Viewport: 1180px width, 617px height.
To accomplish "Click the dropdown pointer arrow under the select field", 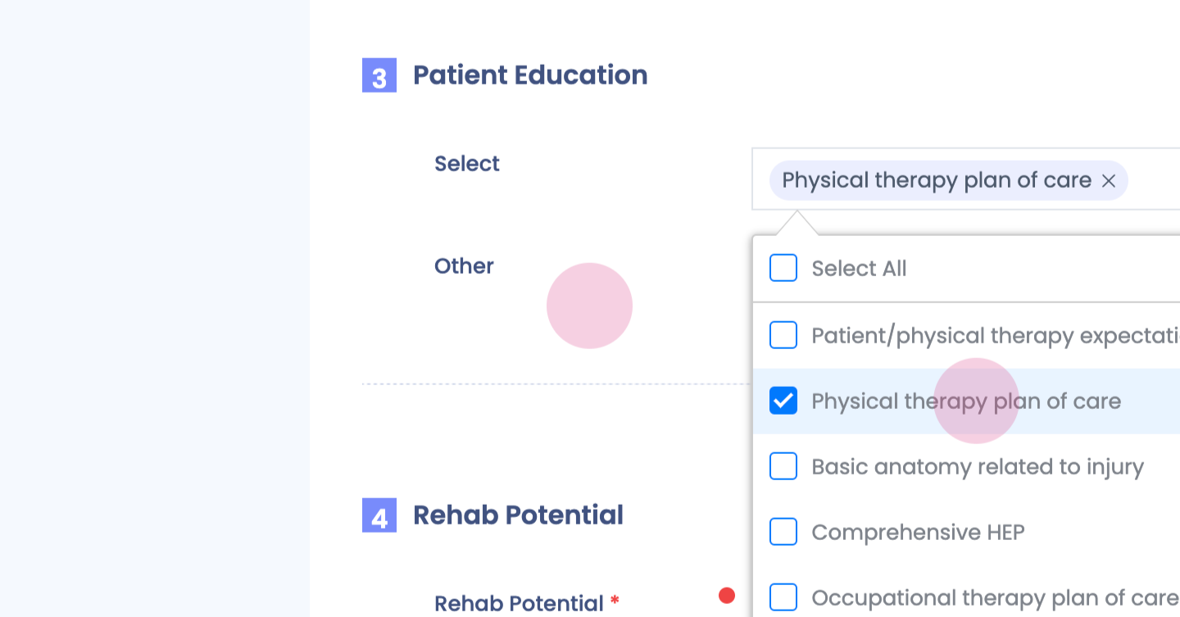I will [x=796, y=223].
